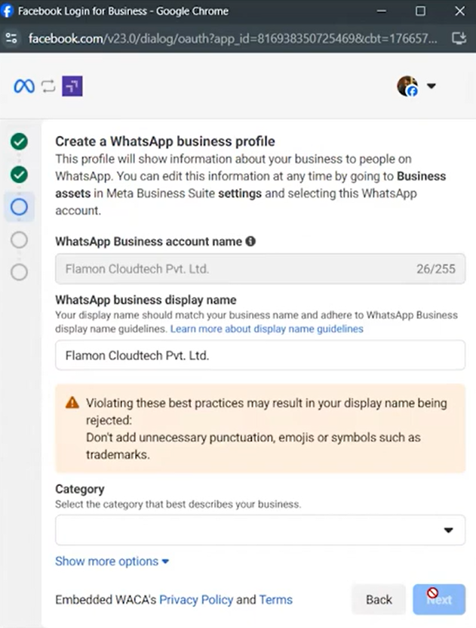Screen dimensions: 476x628
Task: Click the WhatsApp Business account name field
Action: tap(260, 269)
